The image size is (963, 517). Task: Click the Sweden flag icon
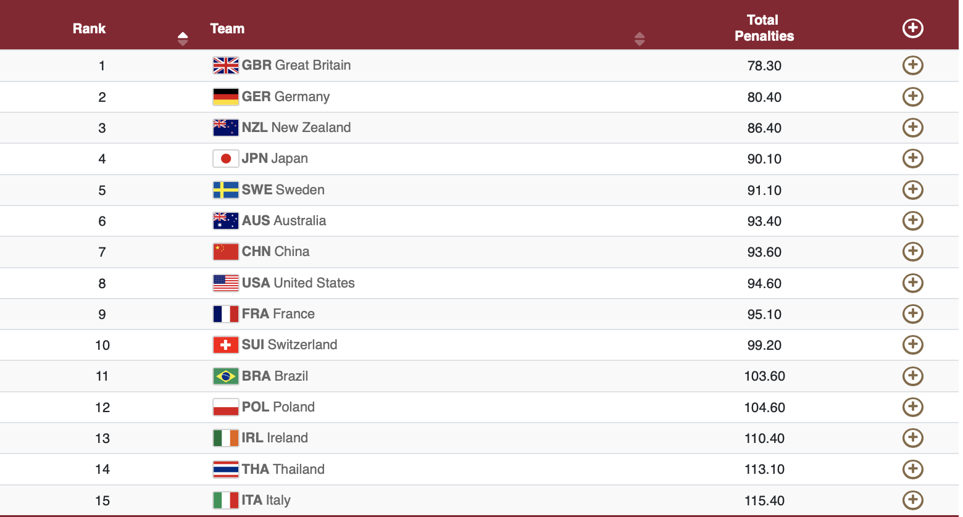[x=225, y=190]
